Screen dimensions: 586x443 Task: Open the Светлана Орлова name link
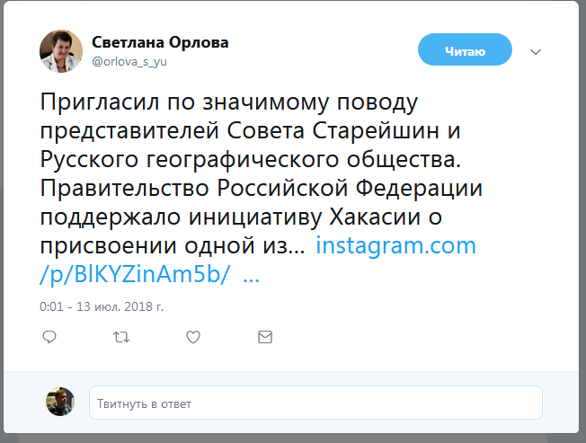coord(160,42)
